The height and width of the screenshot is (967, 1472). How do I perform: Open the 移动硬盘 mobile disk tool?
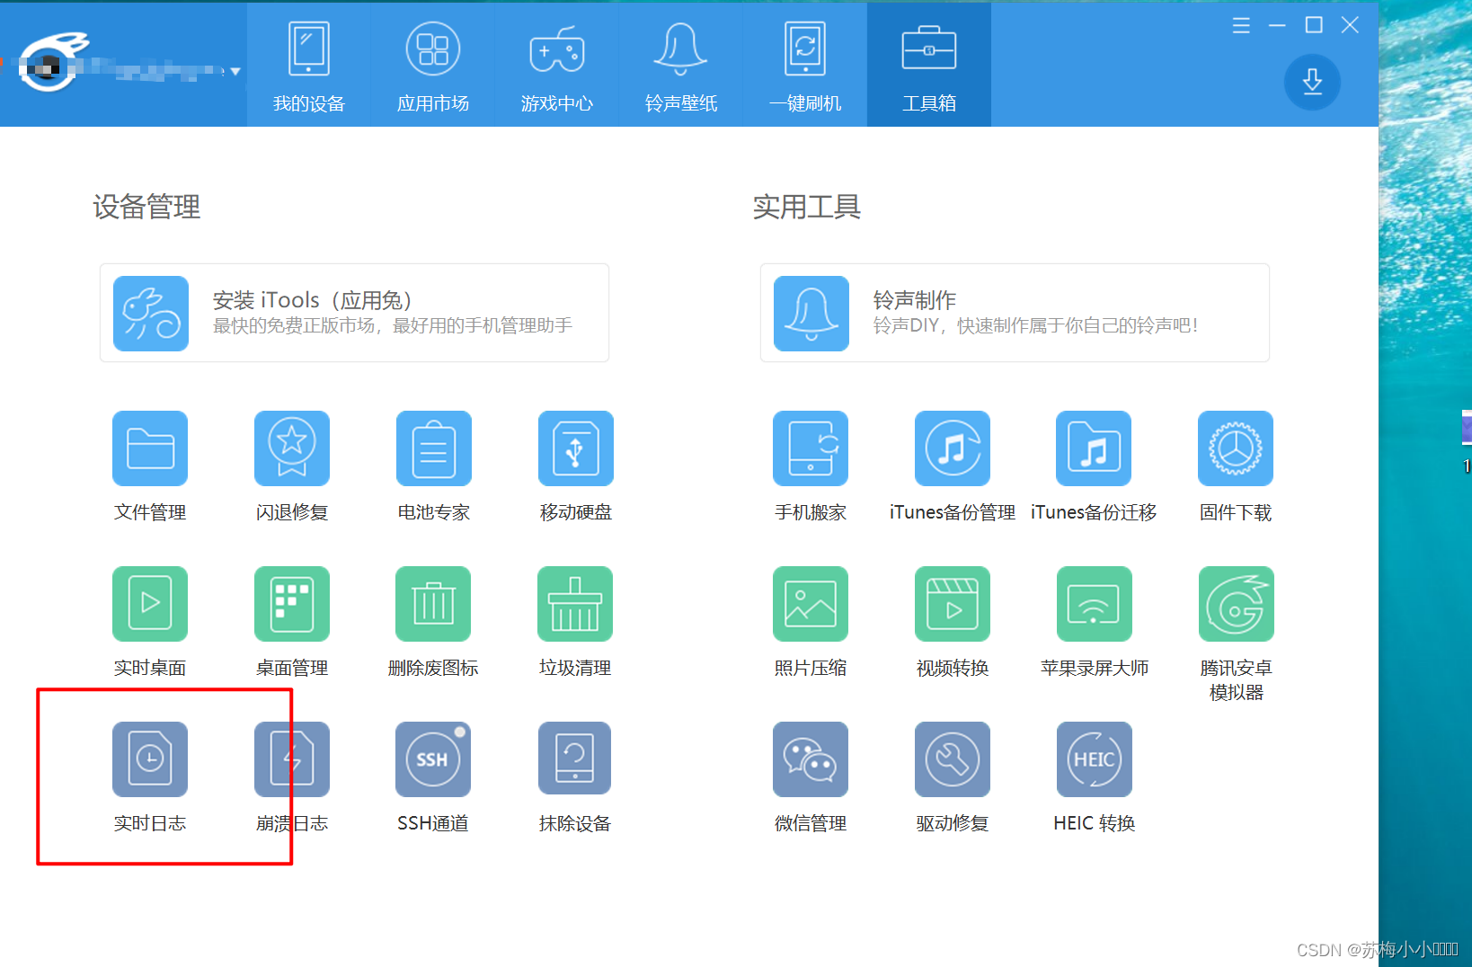click(576, 448)
